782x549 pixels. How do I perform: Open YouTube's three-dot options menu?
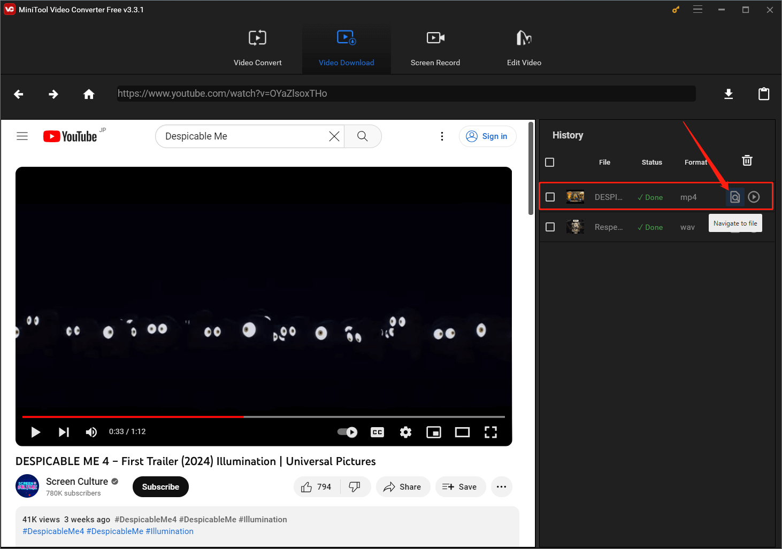[x=442, y=136]
